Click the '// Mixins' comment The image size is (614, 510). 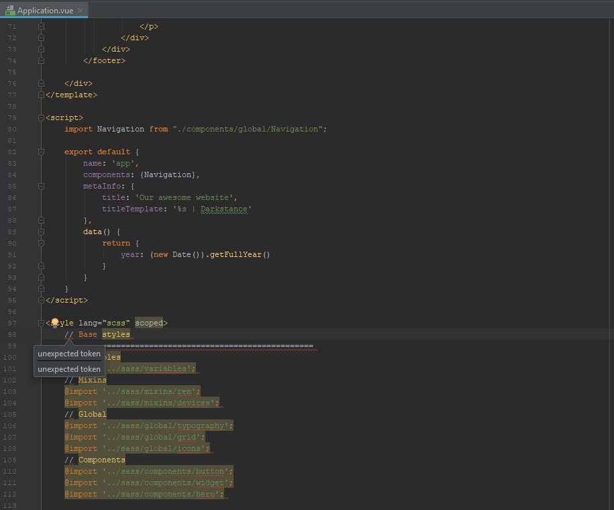(x=85, y=380)
